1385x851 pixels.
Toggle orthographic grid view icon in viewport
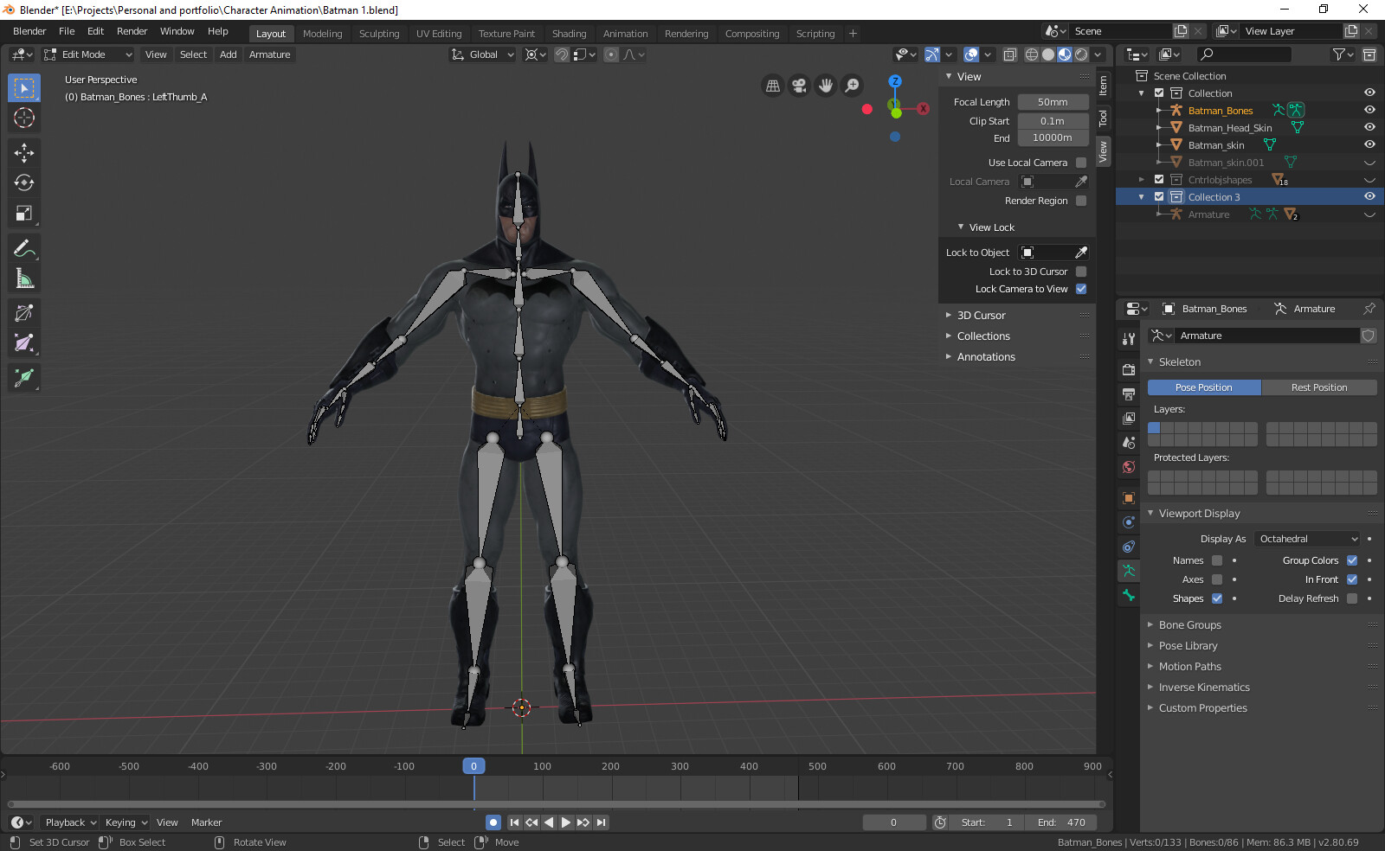[773, 85]
